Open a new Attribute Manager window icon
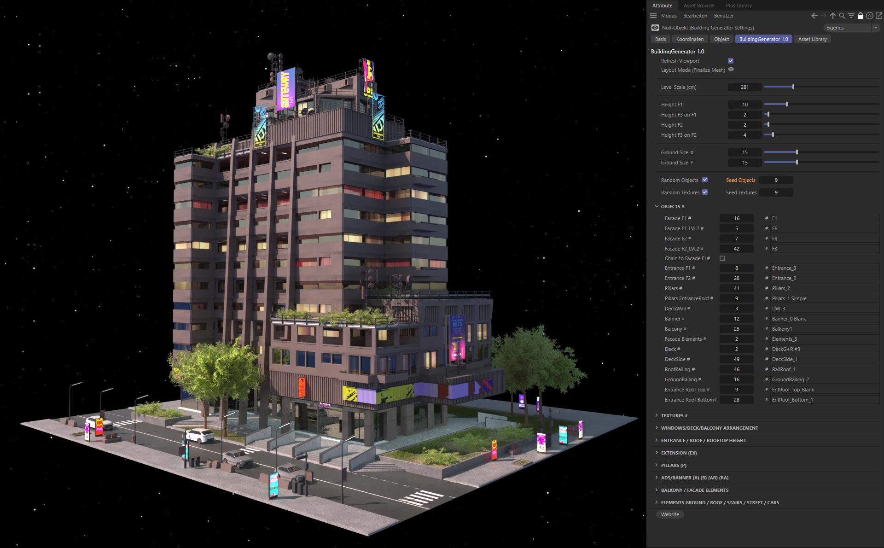Screen dimensions: 884x548 click(x=878, y=16)
